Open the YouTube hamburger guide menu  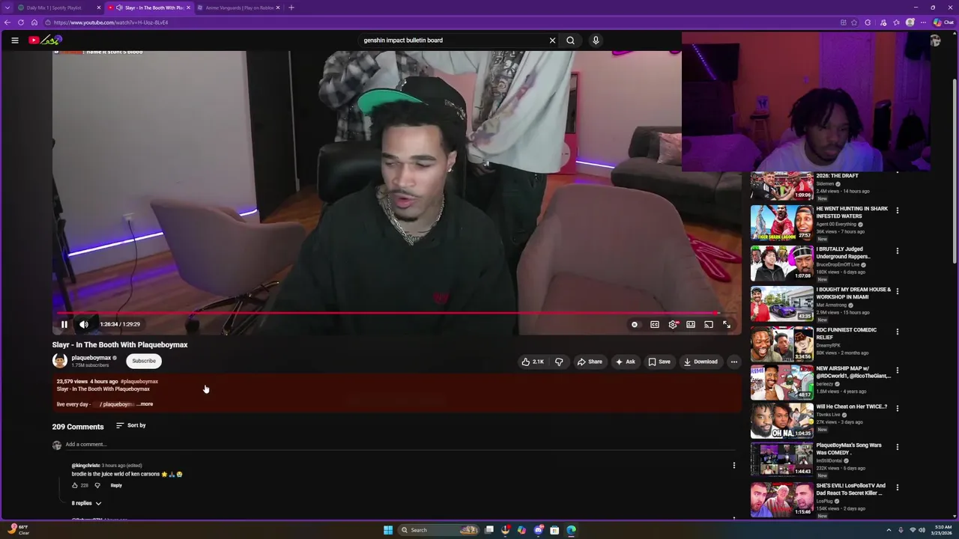(x=14, y=40)
